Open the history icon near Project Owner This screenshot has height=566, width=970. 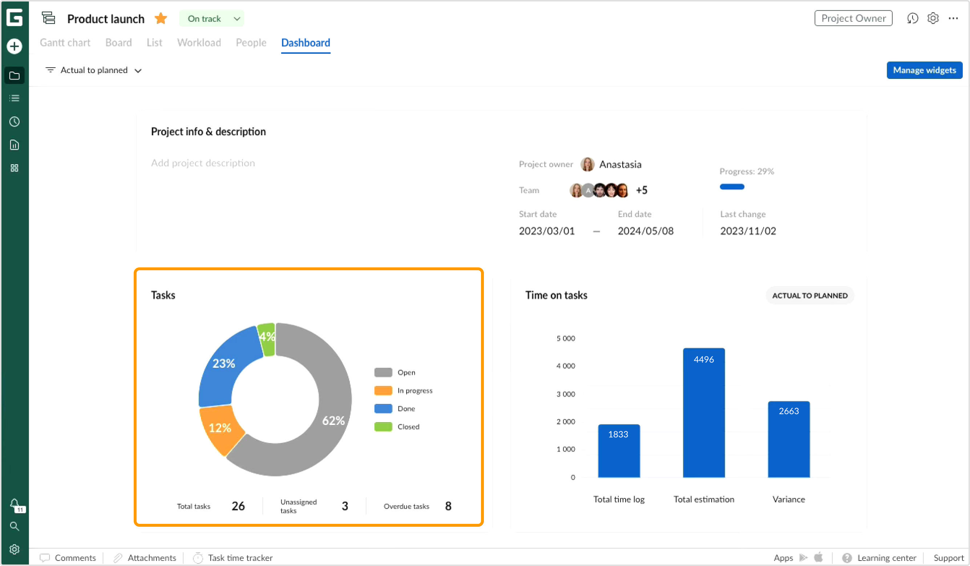click(x=912, y=18)
